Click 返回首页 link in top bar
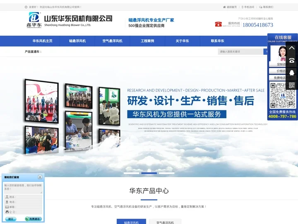This screenshot has height=224, width=298. pyautogui.click(x=230, y=7)
